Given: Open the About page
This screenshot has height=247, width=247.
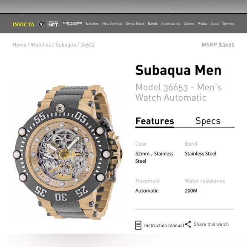Looking at the screenshot, I should (215, 23).
